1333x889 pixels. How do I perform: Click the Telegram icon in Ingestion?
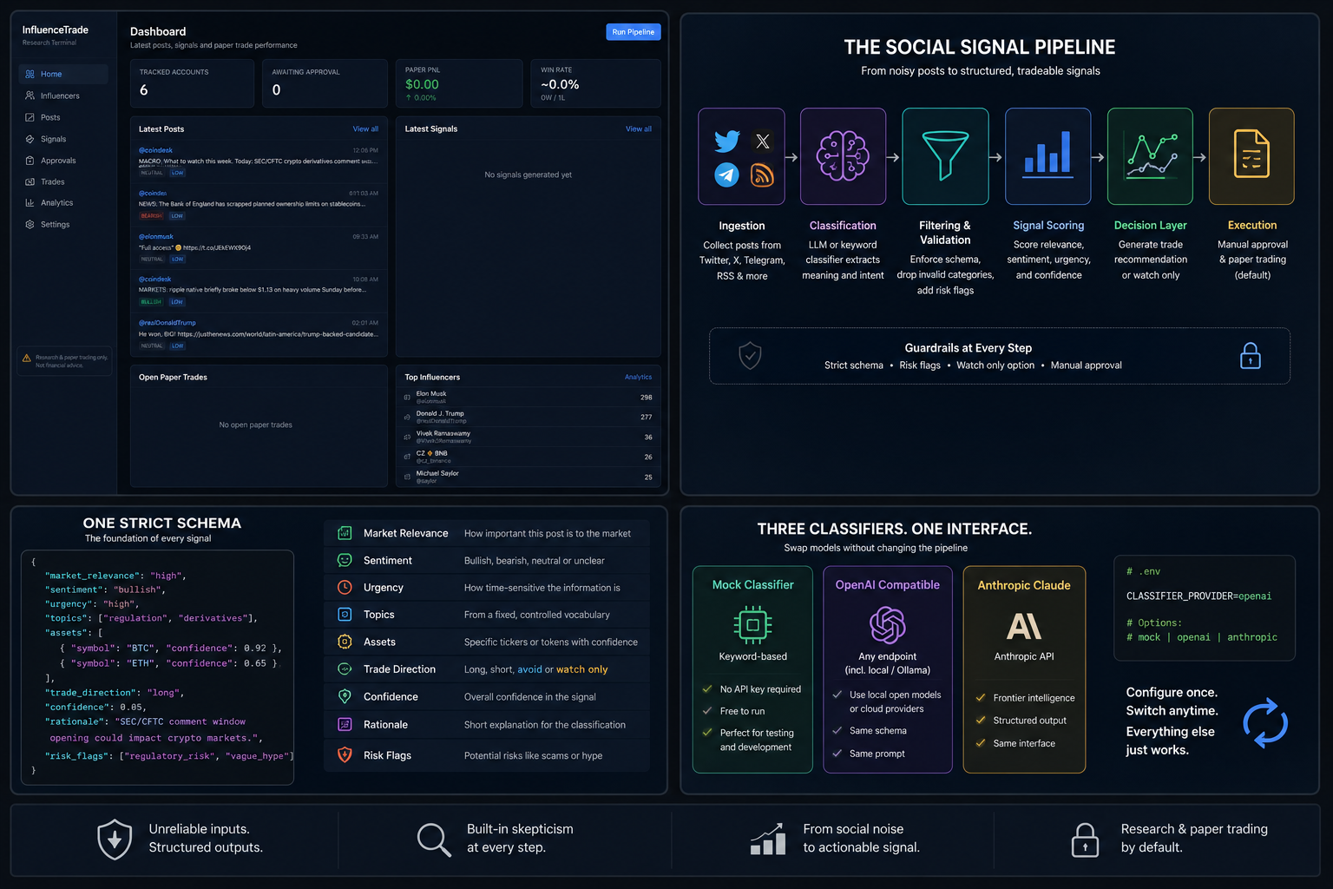(x=726, y=175)
